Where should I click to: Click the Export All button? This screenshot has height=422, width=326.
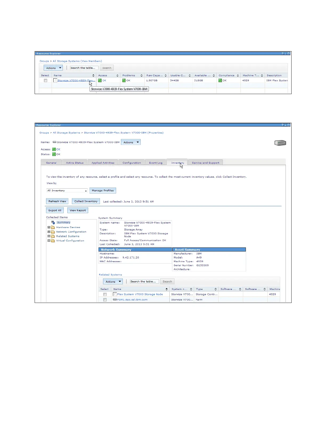pyautogui.click(x=55, y=210)
